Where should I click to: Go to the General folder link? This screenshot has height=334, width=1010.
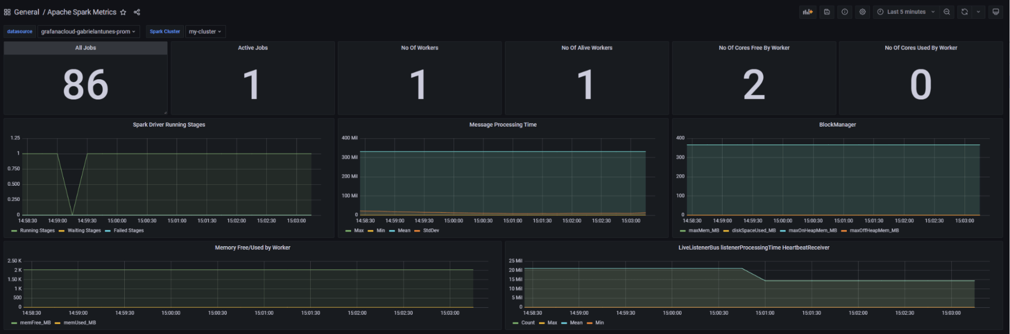point(26,12)
